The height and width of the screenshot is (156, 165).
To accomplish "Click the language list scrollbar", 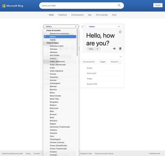I will tap(77, 42).
